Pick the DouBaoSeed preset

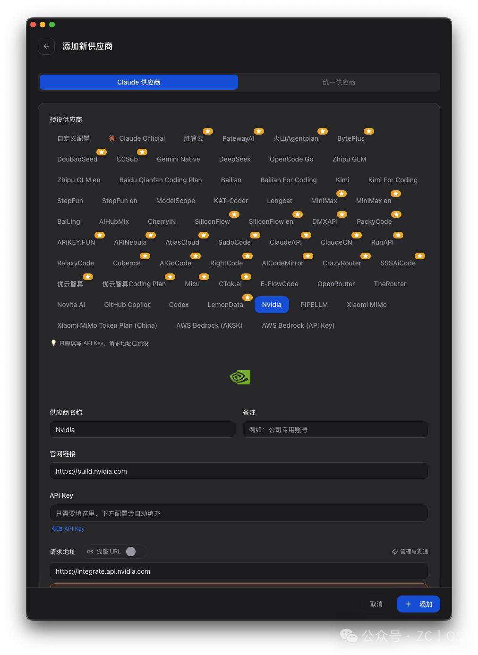click(77, 159)
